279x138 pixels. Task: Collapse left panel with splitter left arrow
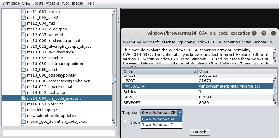[x=119, y=18]
